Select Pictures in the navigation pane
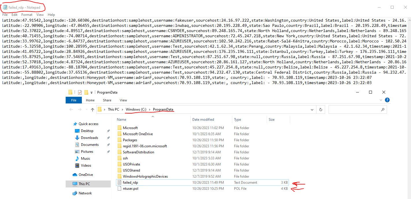 click(x=87, y=152)
